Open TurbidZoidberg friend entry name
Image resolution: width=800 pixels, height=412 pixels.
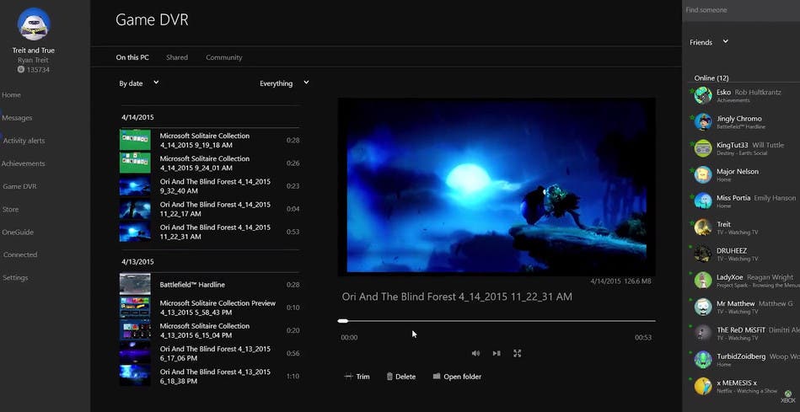tap(741, 356)
